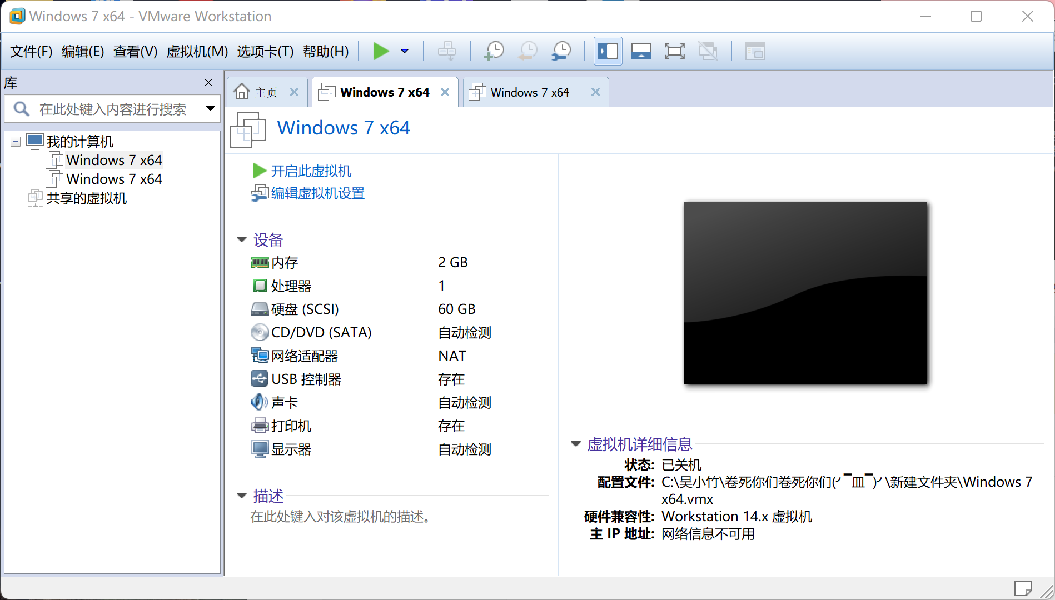Select the second Windows 7 x64 tree item
The width and height of the screenshot is (1055, 600).
(114, 179)
